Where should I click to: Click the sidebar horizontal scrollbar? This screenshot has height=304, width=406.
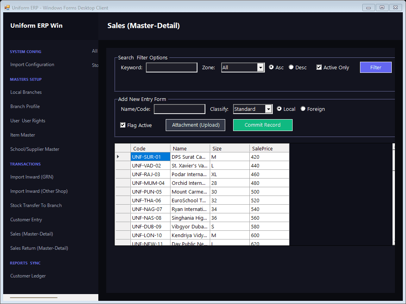(x=34, y=298)
